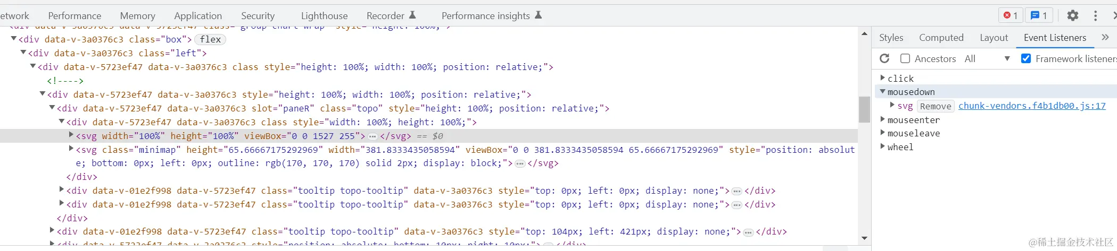Click the class="minimap" attribute
1117x251 pixels.
pyautogui.click(x=142, y=150)
